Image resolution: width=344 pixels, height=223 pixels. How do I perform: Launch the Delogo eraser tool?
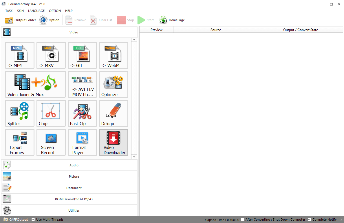114,113
